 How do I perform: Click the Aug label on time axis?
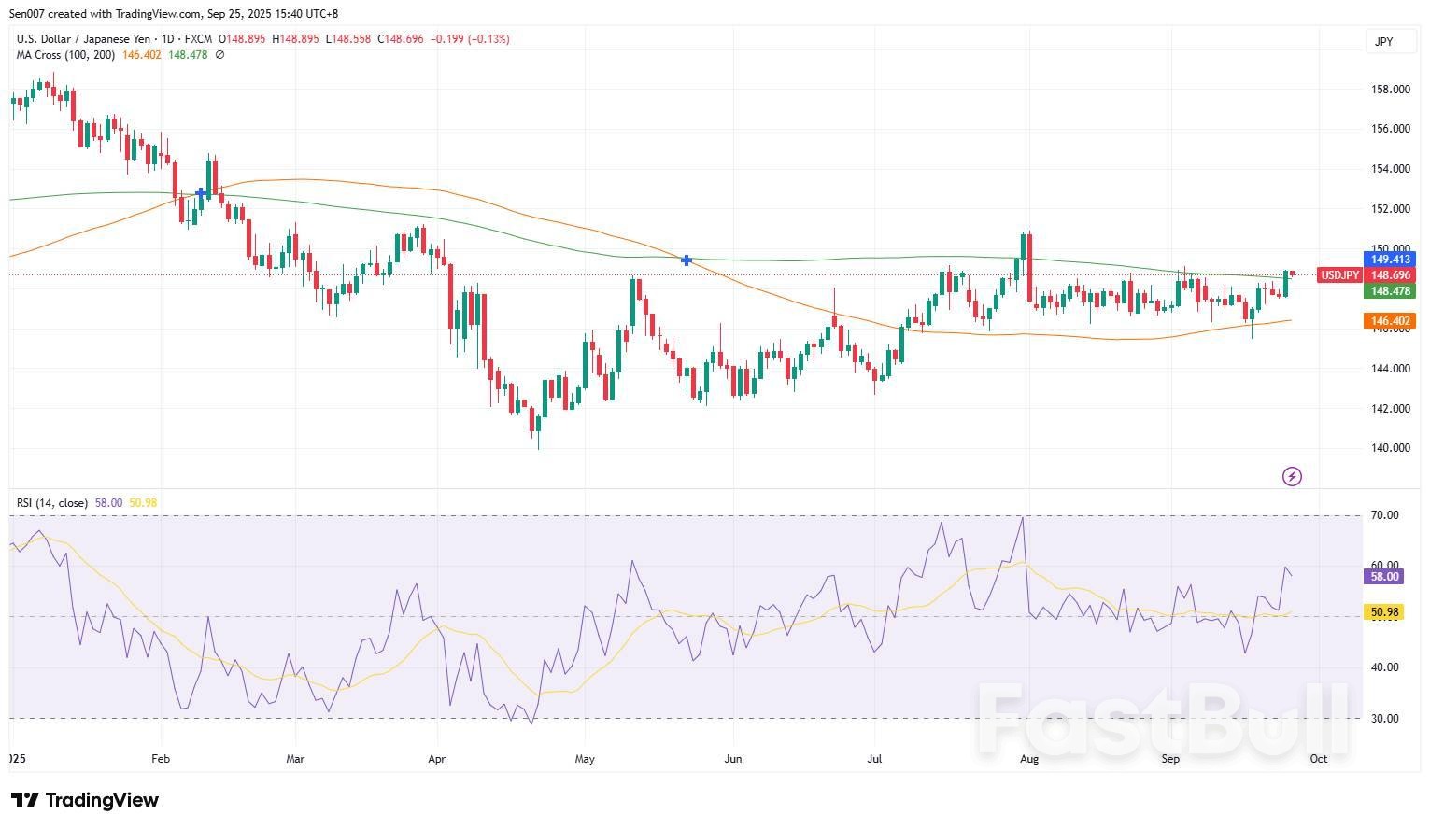[1029, 759]
